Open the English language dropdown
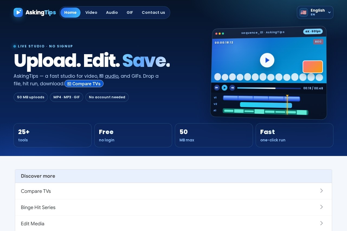 click(x=315, y=12)
